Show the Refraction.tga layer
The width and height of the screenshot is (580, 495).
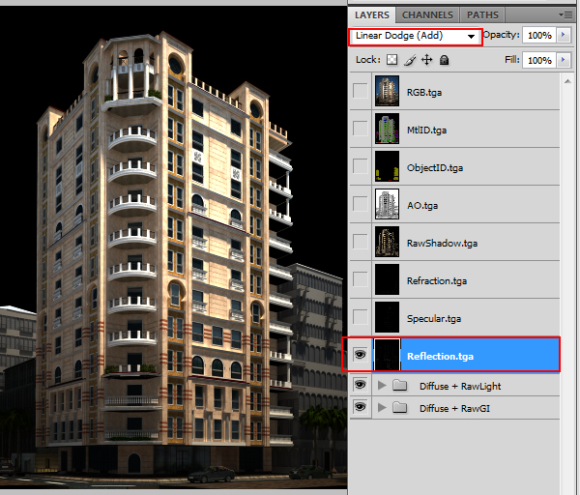[x=361, y=279]
